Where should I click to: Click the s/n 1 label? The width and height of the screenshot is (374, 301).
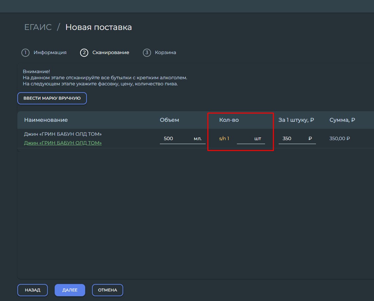(224, 138)
